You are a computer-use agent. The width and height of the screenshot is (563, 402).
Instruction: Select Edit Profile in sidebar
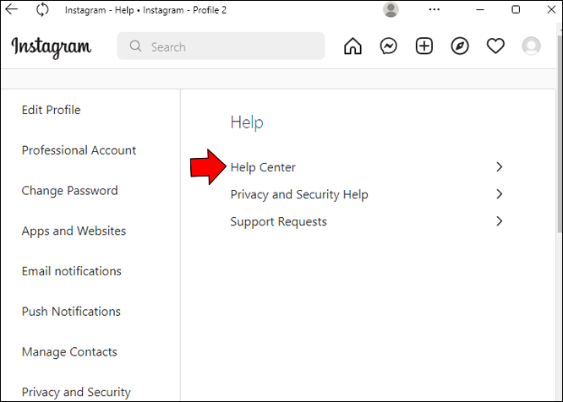(52, 110)
